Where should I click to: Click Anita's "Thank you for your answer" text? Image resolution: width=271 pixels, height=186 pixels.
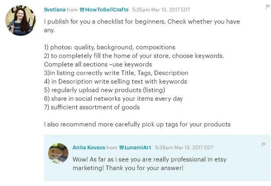[x=145, y=168]
